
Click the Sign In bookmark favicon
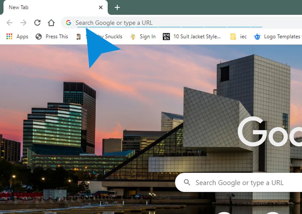pos(133,37)
